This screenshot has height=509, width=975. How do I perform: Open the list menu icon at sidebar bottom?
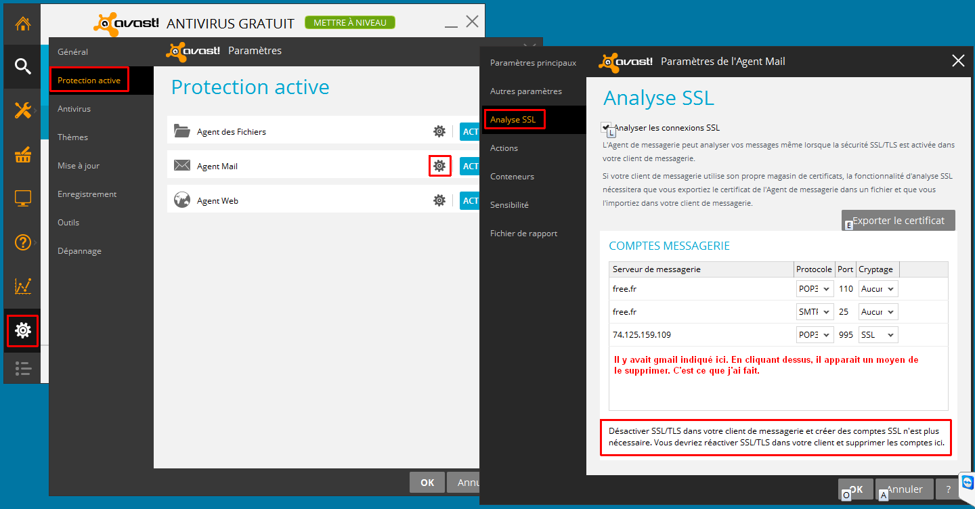click(x=22, y=368)
